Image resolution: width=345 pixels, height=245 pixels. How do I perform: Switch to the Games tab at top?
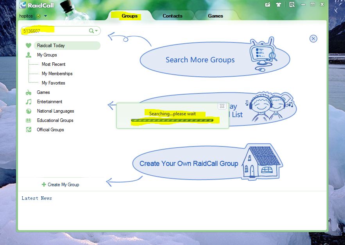pos(215,16)
